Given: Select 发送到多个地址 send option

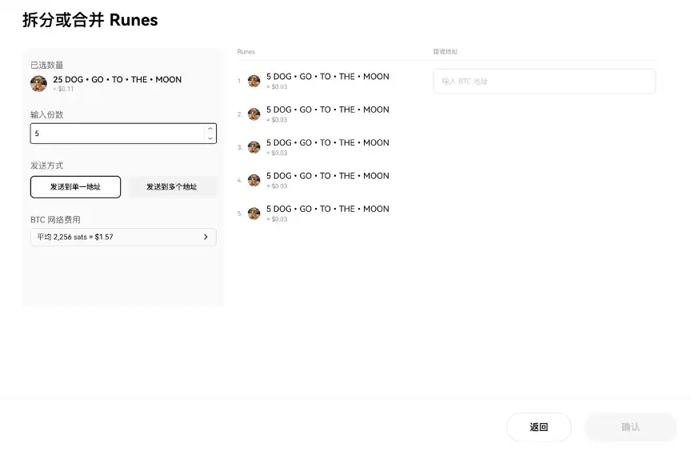Looking at the screenshot, I should coord(171,187).
